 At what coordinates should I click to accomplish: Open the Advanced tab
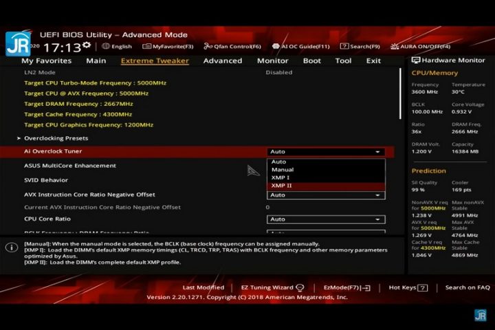223,60
